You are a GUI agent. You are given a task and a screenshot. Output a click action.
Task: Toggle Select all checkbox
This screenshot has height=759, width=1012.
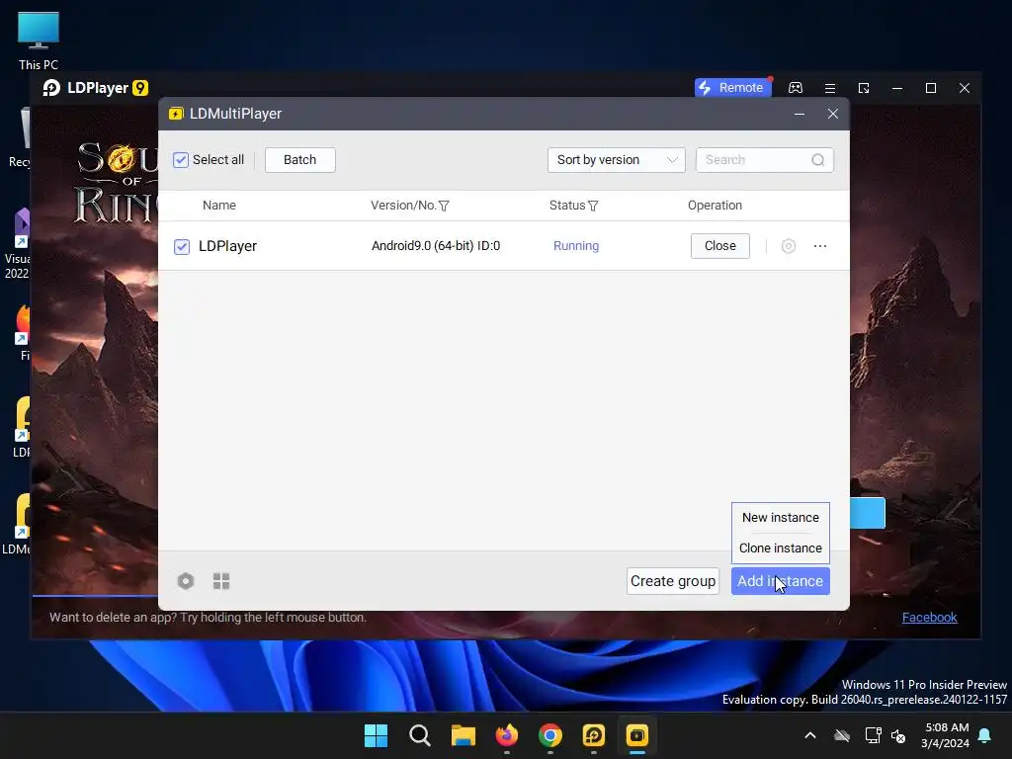(181, 160)
